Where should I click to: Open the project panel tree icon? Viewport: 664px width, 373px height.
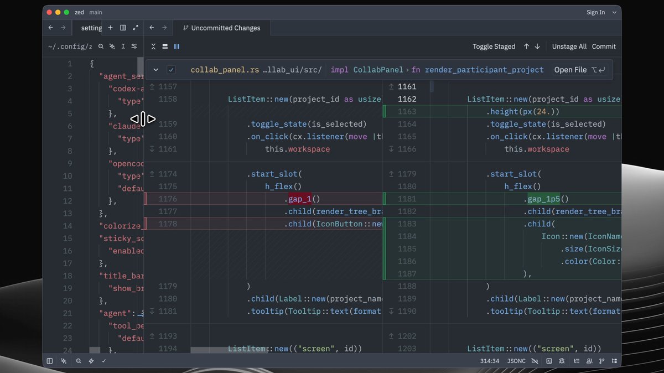[614, 361]
